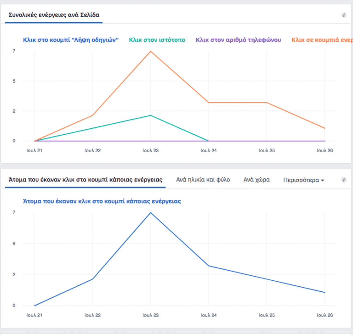Click blue line endpoint at Ιουλ 26 in lower chart

325,292
